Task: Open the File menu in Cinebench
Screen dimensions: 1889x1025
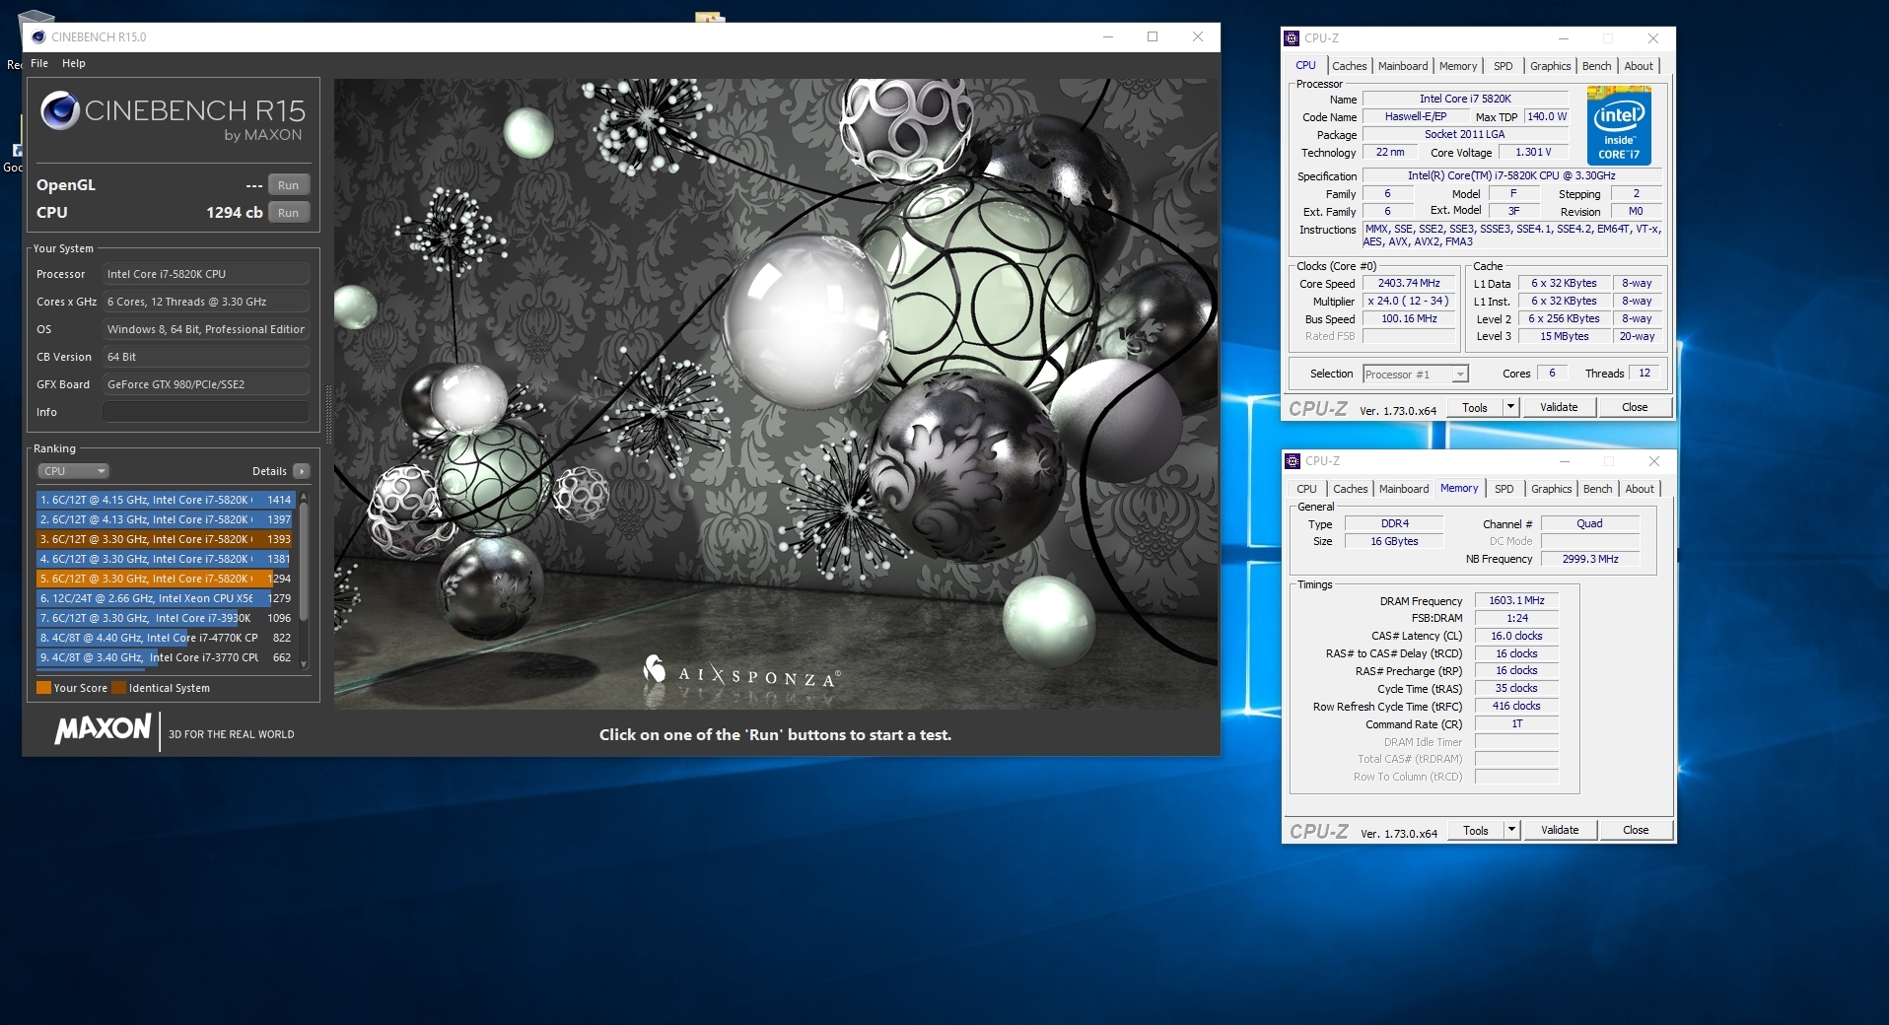Action: click(x=39, y=63)
